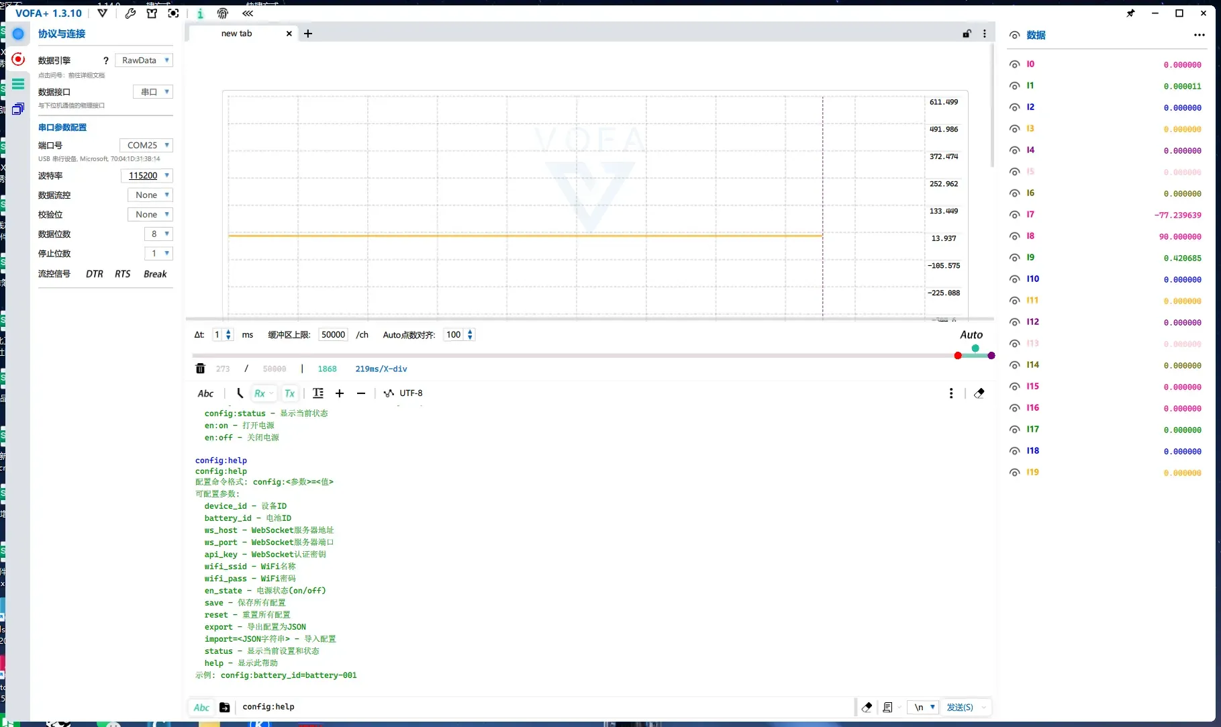This screenshot has height=727, width=1221.
Task: Open the \n line ending dropdown
Action: [922, 707]
